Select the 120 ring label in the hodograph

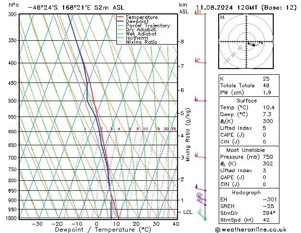tap(227, 61)
